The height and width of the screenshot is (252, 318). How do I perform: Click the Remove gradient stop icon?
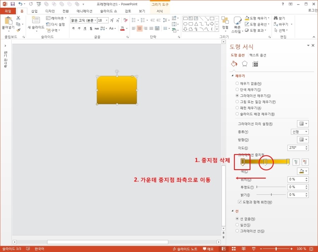(305, 162)
